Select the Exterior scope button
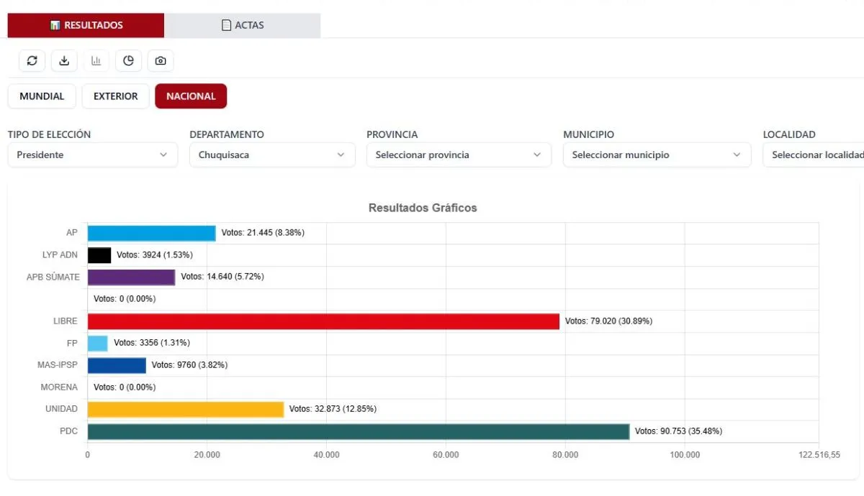The height and width of the screenshot is (496, 864). [115, 96]
